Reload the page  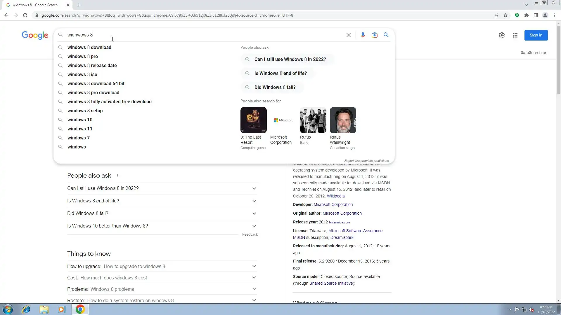click(25, 15)
